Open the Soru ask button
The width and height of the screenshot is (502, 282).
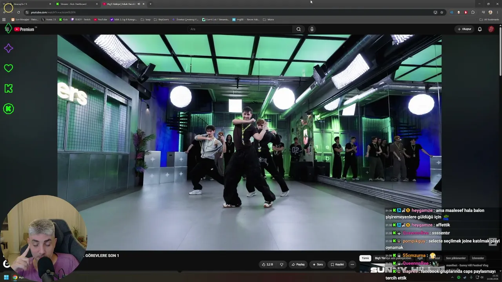(x=318, y=264)
